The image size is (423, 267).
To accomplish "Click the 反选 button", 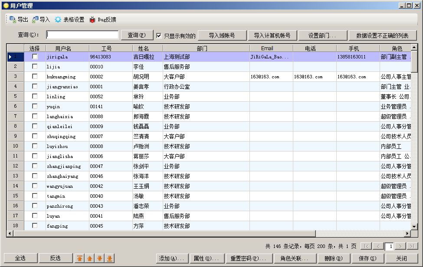I will coord(56,258).
